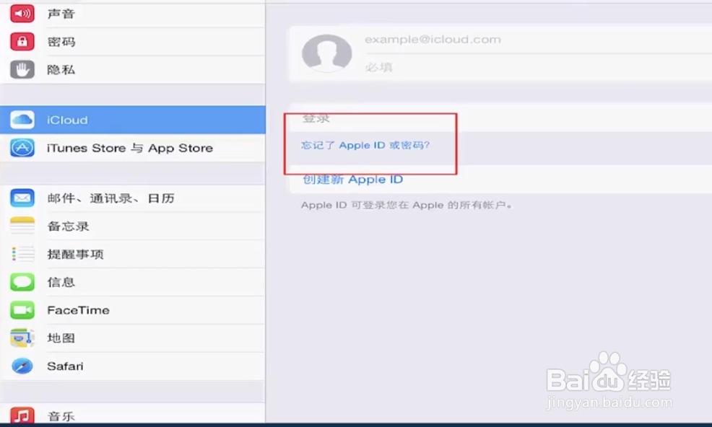The width and height of the screenshot is (712, 427).
Task: Tap the Reminders list icon
Action: pos(22,254)
